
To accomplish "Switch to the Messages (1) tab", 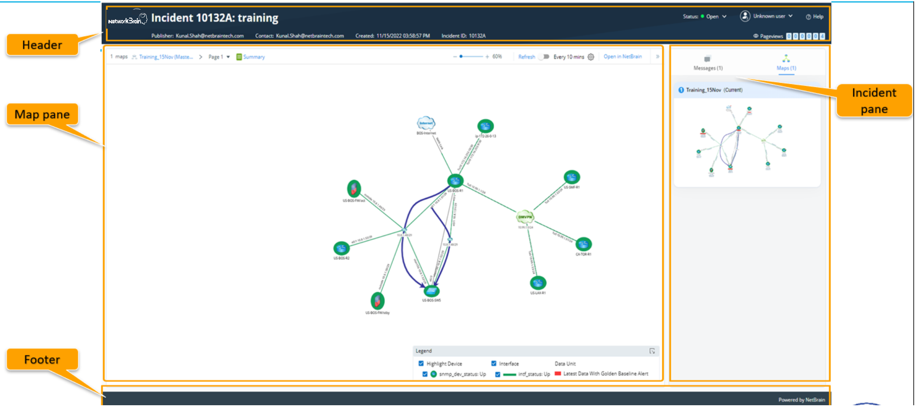I will click(x=708, y=63).
